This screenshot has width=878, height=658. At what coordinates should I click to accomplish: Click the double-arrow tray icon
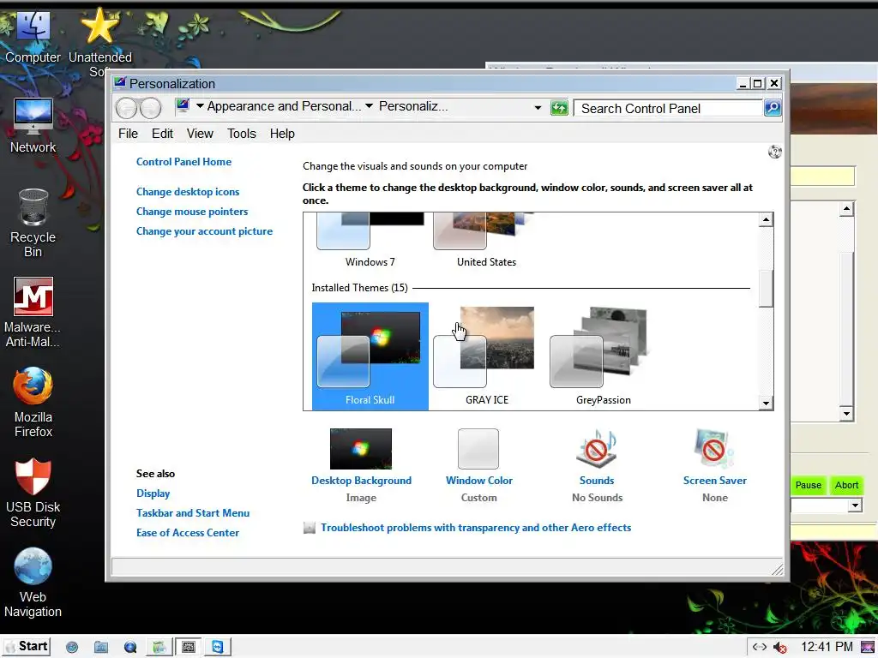(759, 648)
